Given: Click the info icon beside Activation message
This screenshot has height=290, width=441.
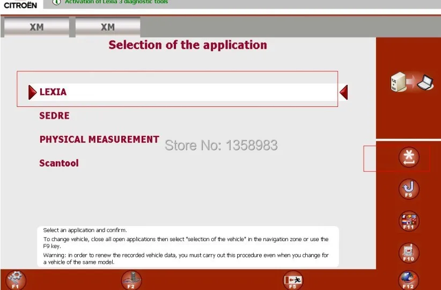Looking at the screenshot, I should click(x=56, y=2).
